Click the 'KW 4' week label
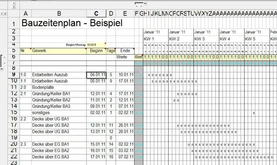This screenshot has width=277, height=165. (x=225, y=39)
